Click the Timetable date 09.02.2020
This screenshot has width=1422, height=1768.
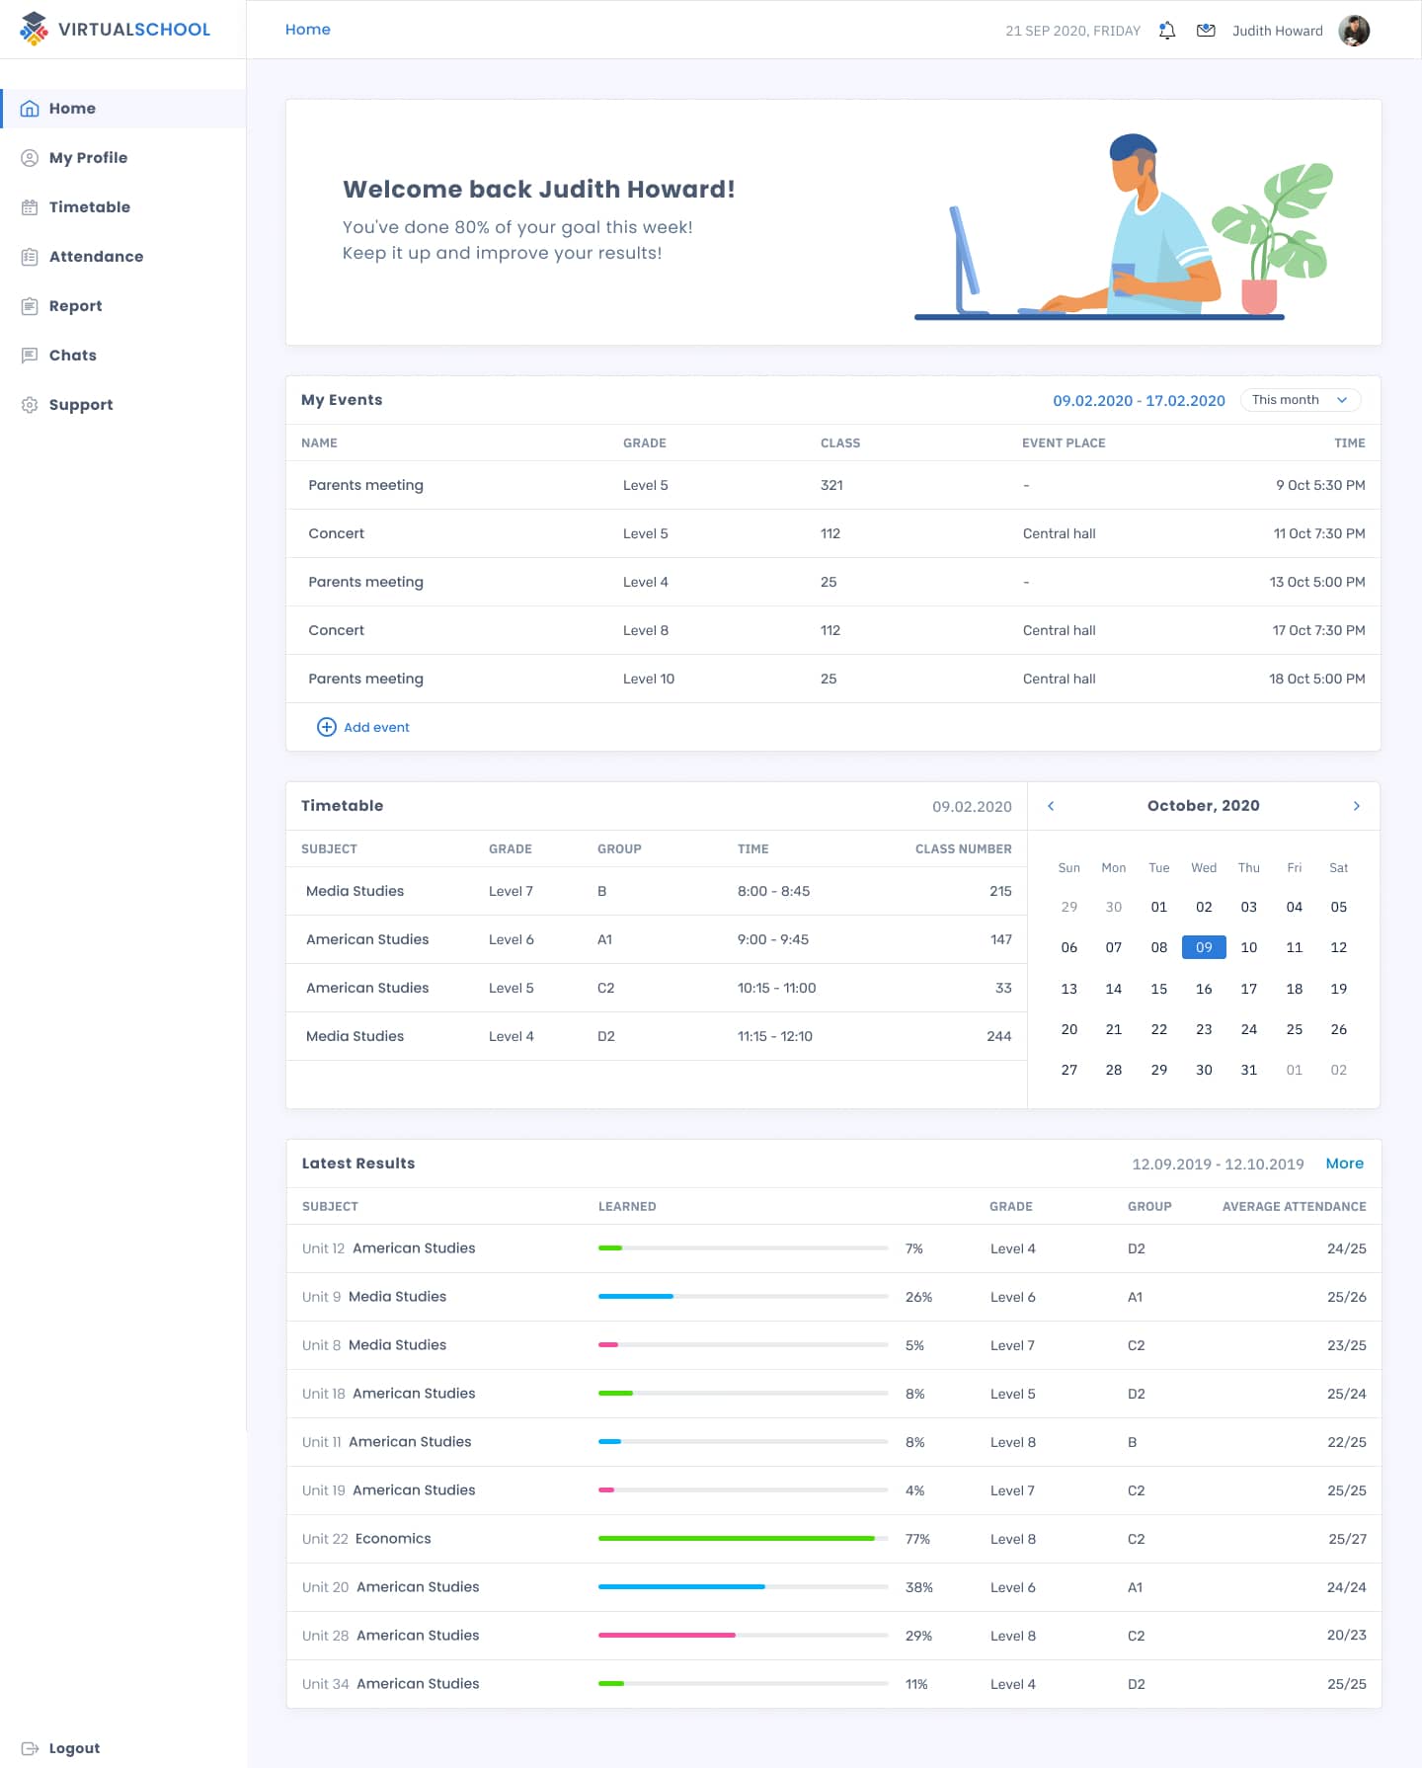pyautogui.click(x=972, y=807)
